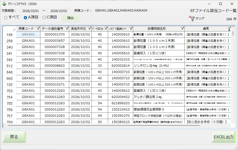
Task: Select row header 646
Action: point(10,72)
